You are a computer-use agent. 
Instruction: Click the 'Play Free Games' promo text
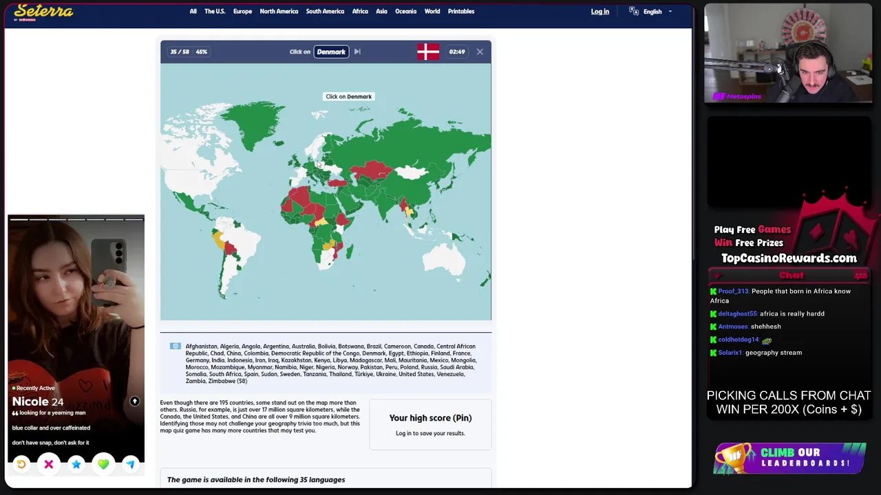(752, 230)
